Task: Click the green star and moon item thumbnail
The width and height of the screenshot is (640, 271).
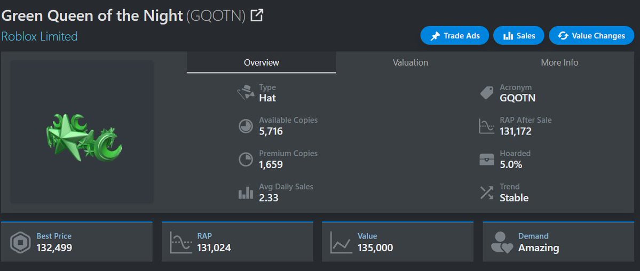Action: pyautogui.click(x=82, y=132)
